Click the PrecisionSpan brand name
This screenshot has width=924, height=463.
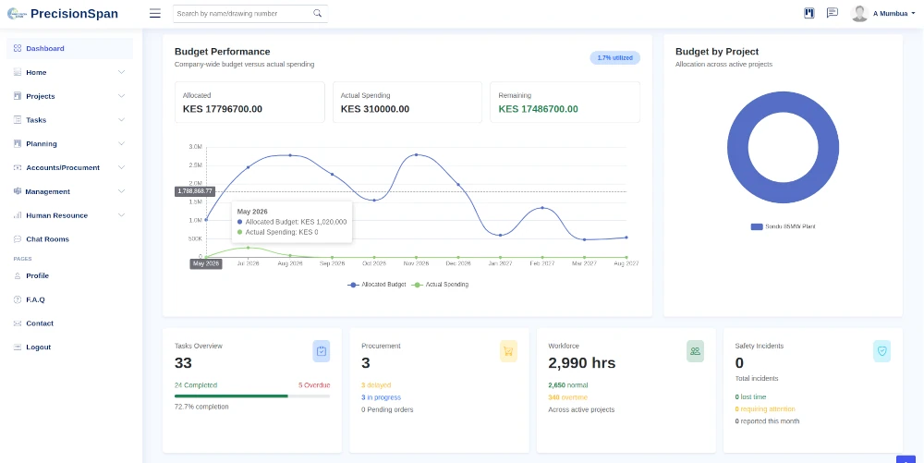tap(74, 14)
